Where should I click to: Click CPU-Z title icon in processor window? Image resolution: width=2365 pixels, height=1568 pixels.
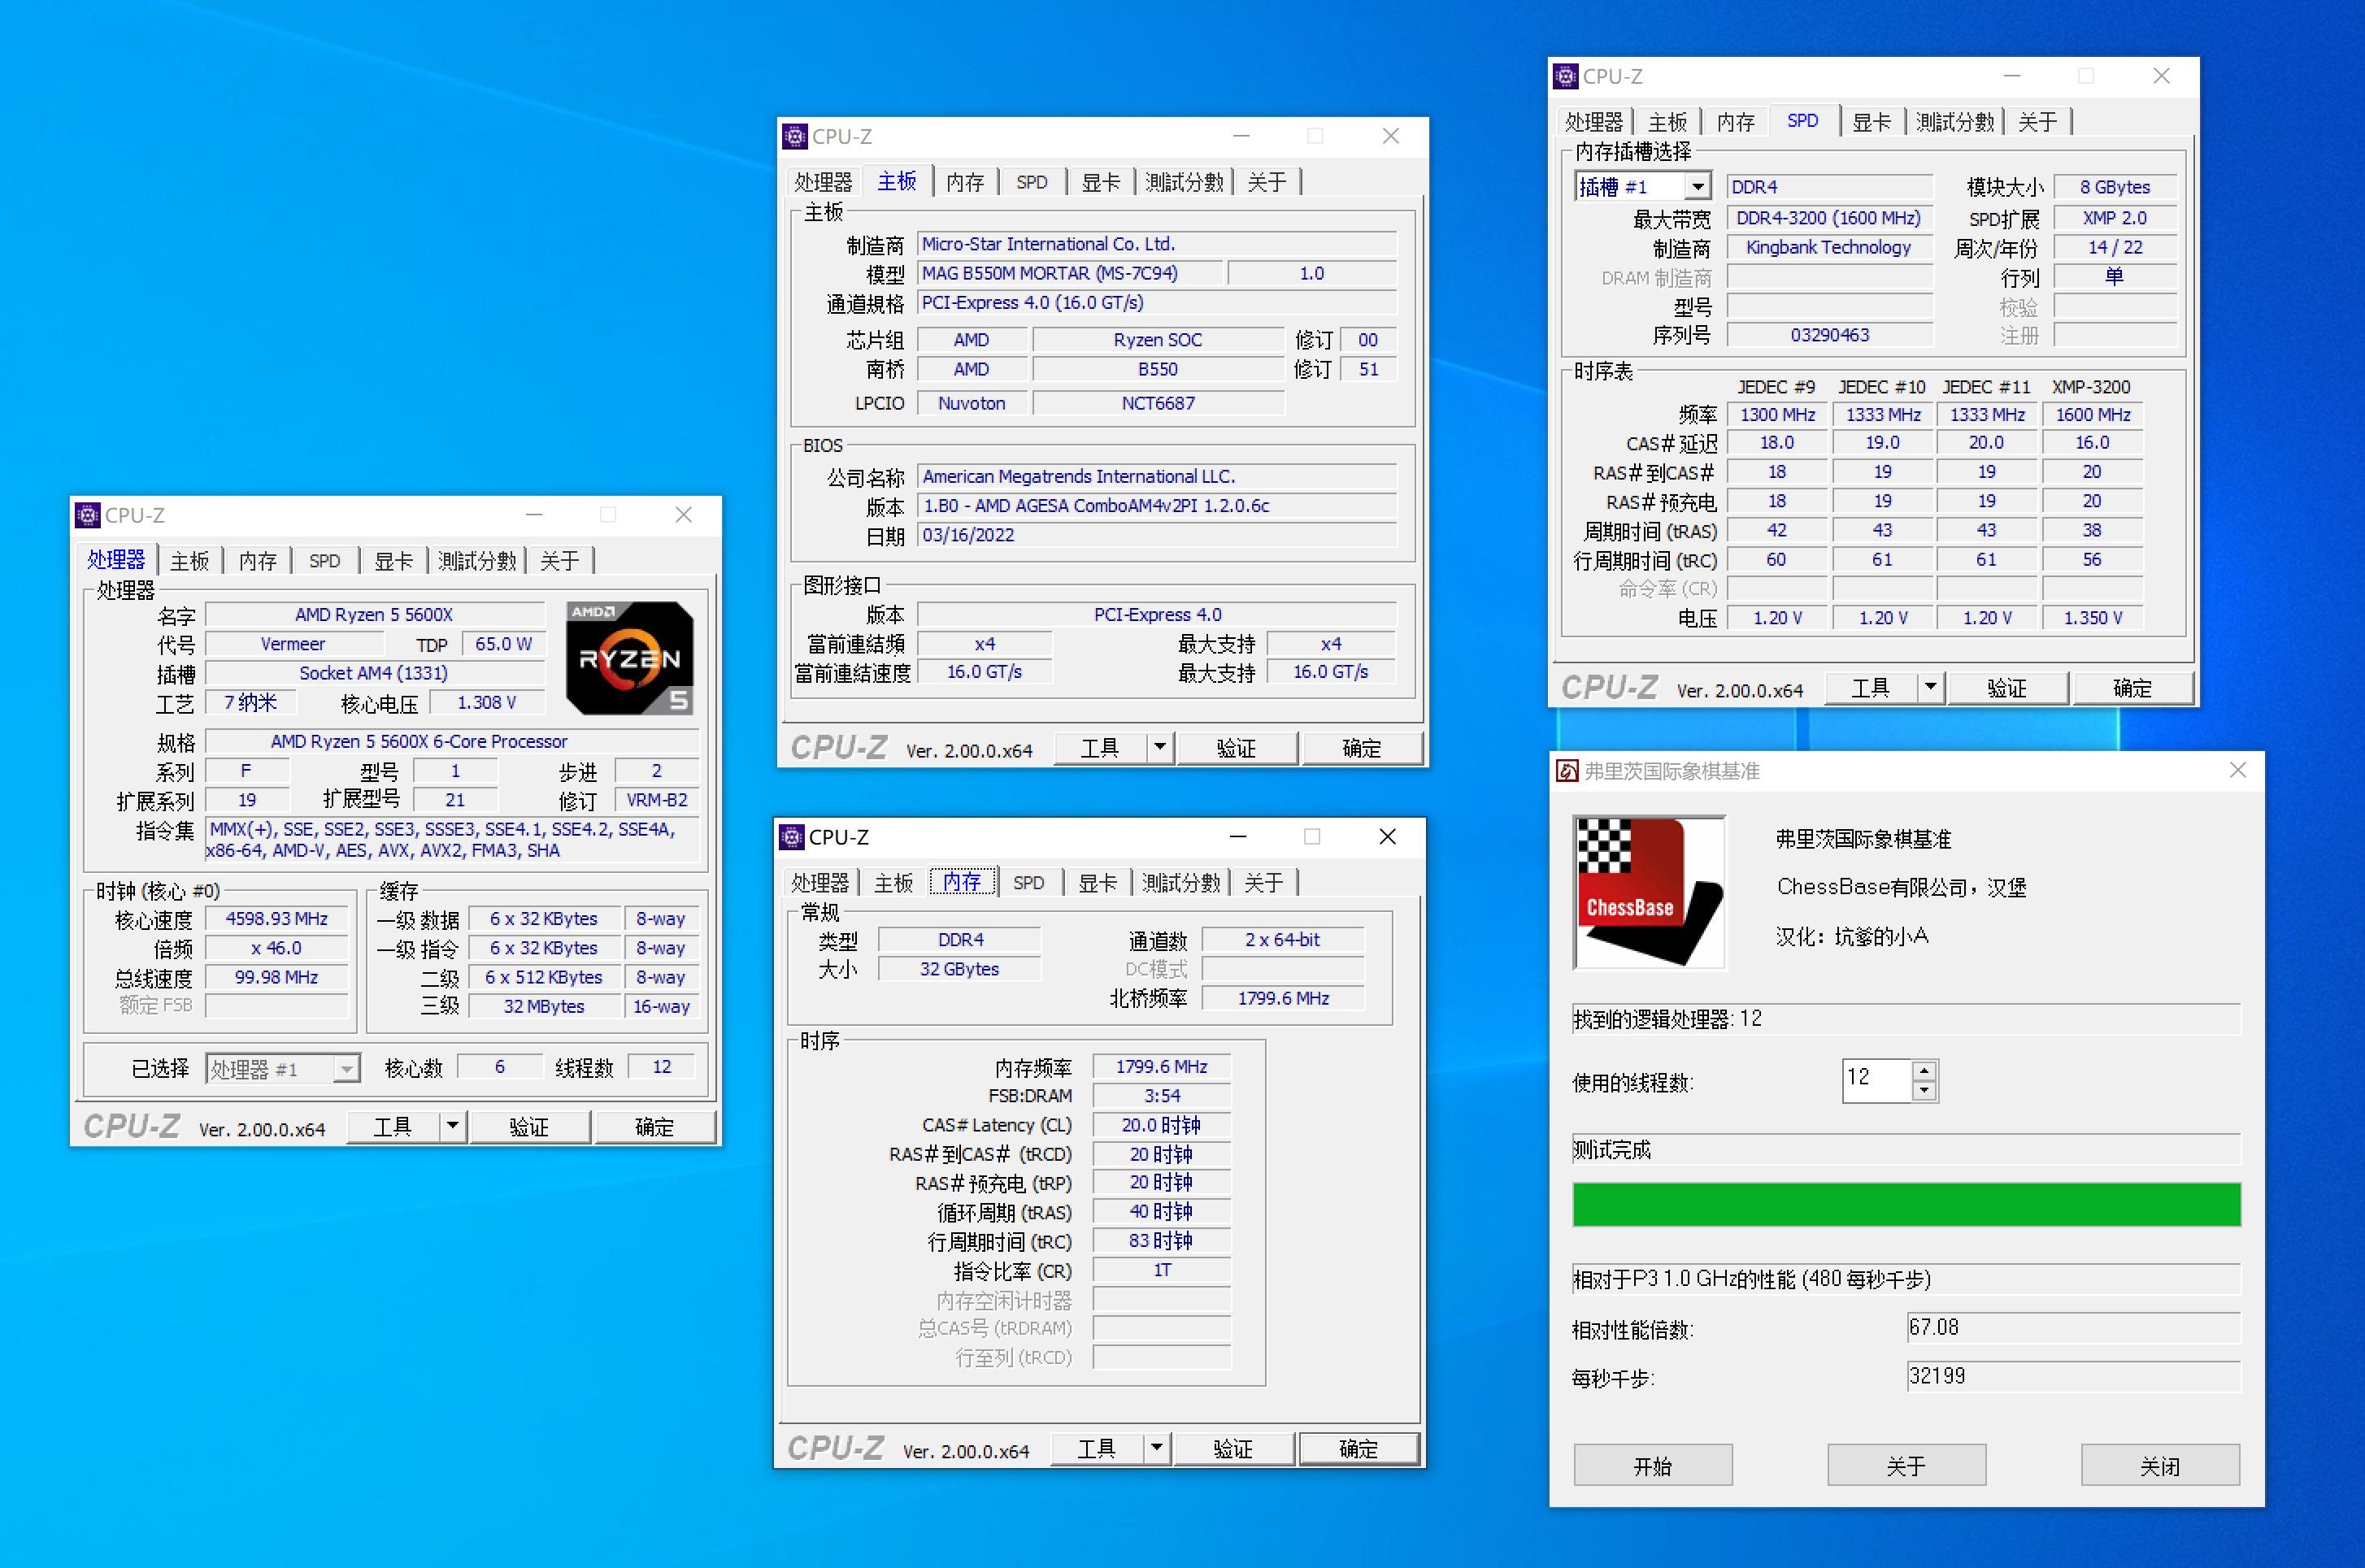click(88, 515)
